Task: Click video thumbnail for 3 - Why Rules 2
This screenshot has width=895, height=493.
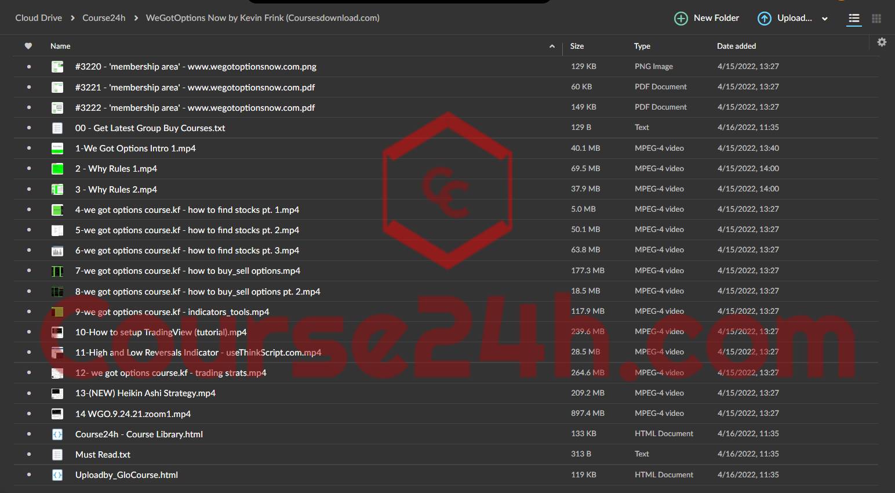Action: [57, 189]
